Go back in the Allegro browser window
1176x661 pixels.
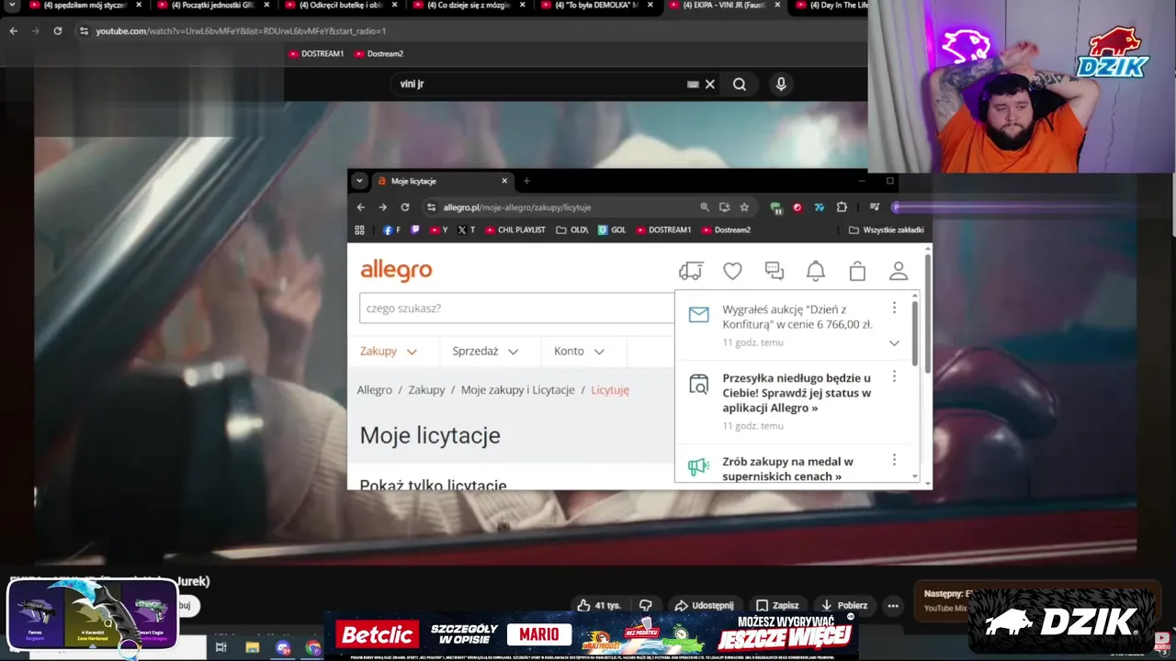click(361, 207)
